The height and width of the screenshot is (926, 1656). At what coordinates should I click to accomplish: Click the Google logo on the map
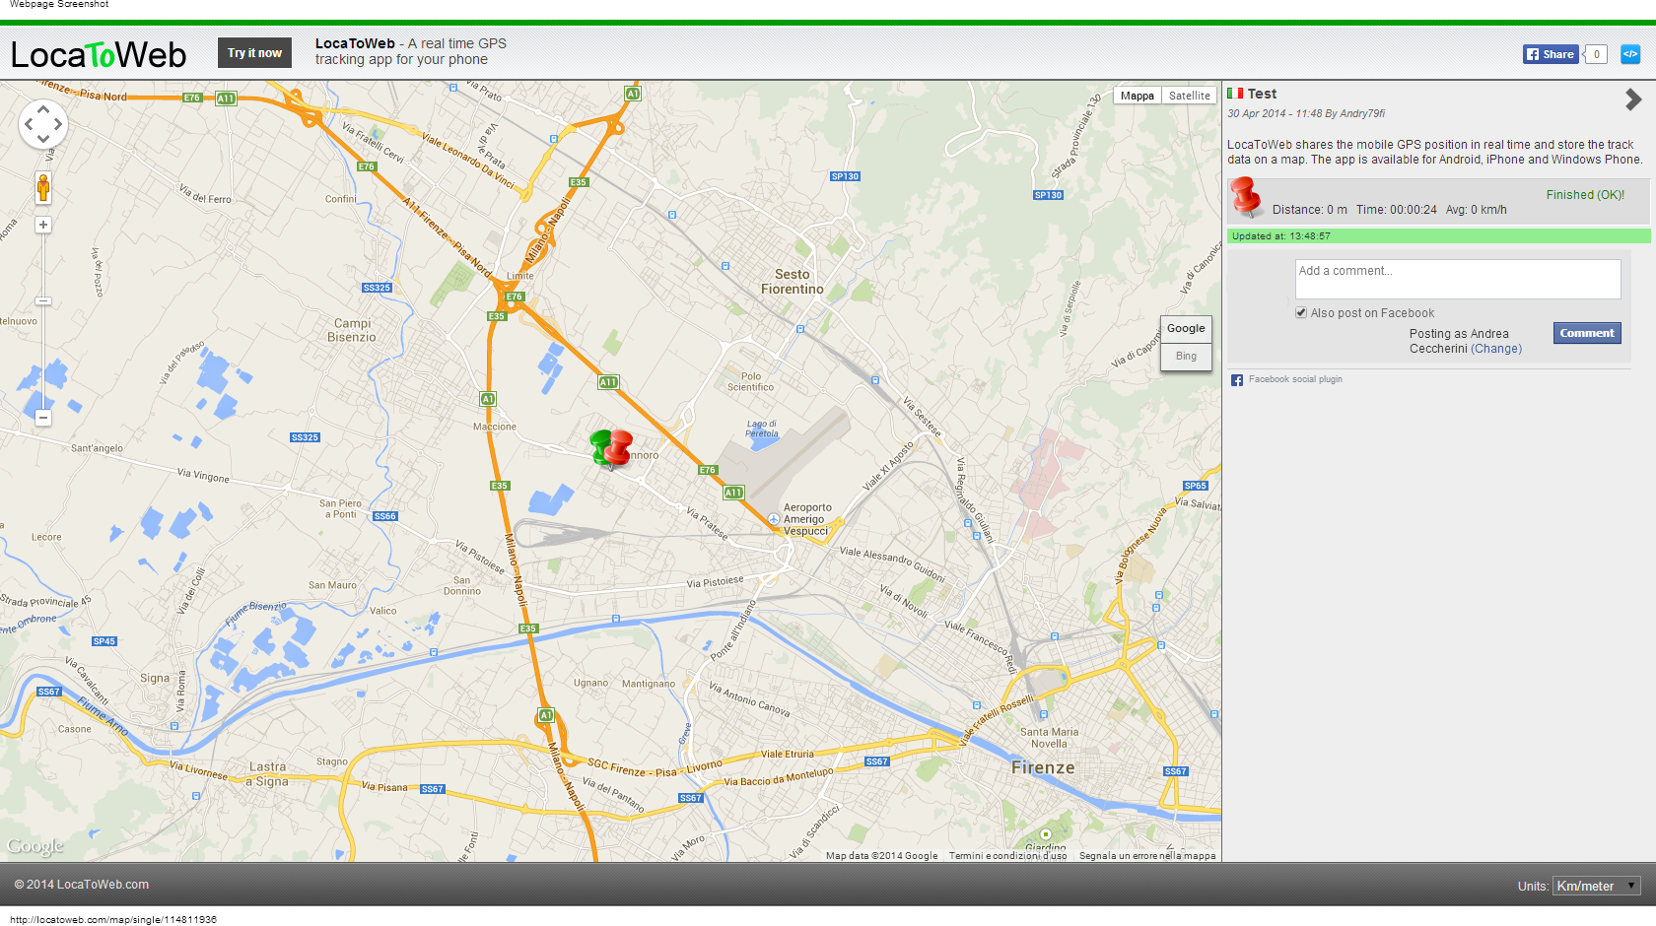35,846
